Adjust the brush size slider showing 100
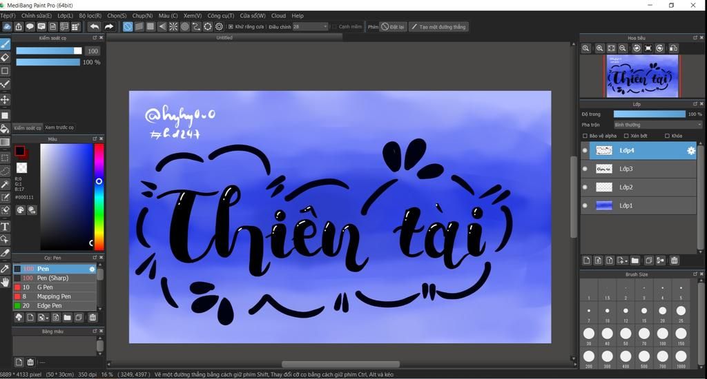 49,51
